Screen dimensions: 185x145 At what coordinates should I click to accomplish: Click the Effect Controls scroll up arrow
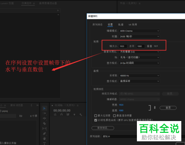(58, 15)
